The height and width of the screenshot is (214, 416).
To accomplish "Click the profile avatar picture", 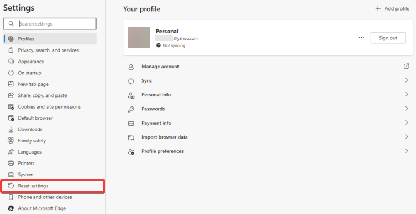I will tap(139, 37).
